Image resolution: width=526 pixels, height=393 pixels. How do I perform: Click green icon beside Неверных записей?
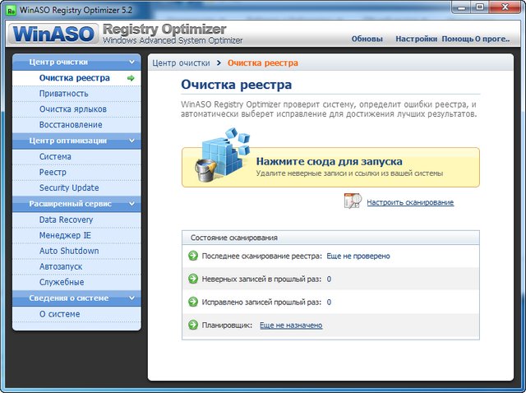click(x=193, y=279)
